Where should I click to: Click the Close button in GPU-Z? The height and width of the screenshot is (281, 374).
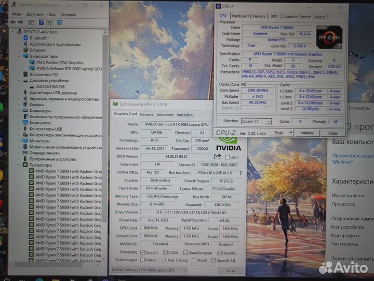coord(231,271)
